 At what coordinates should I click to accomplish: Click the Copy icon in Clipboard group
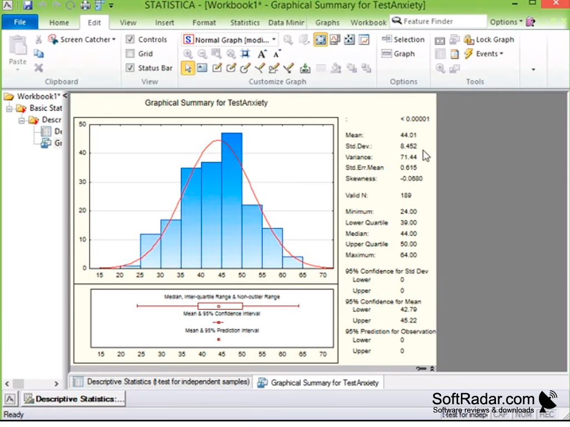(38, 54)
